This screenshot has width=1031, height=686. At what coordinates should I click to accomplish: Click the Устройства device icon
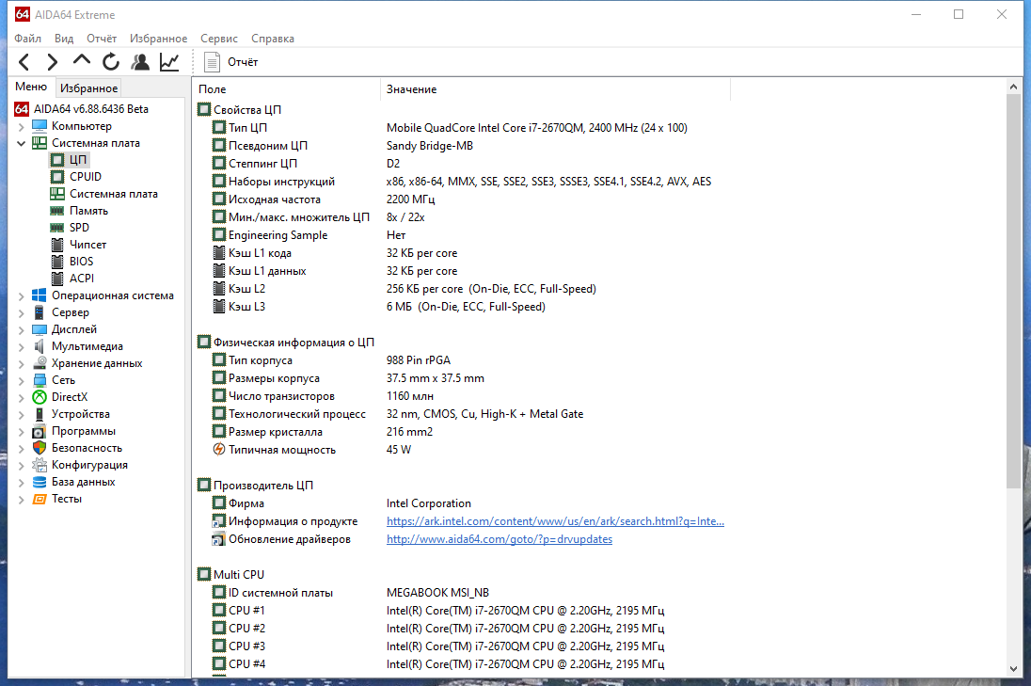tap(40, 414)
